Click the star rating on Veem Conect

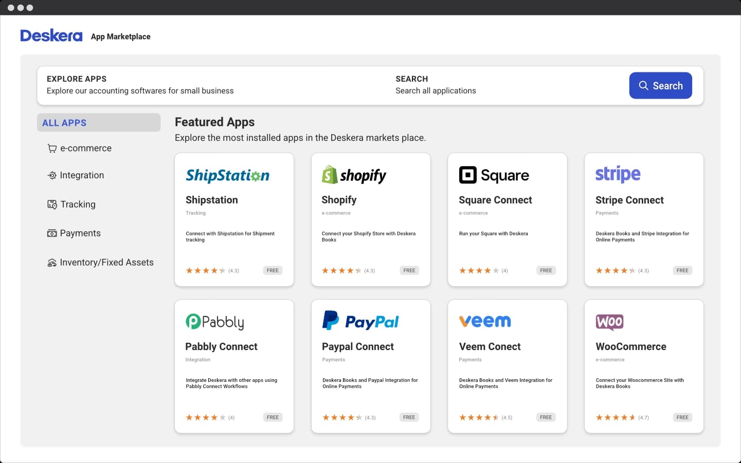[479, 417]
